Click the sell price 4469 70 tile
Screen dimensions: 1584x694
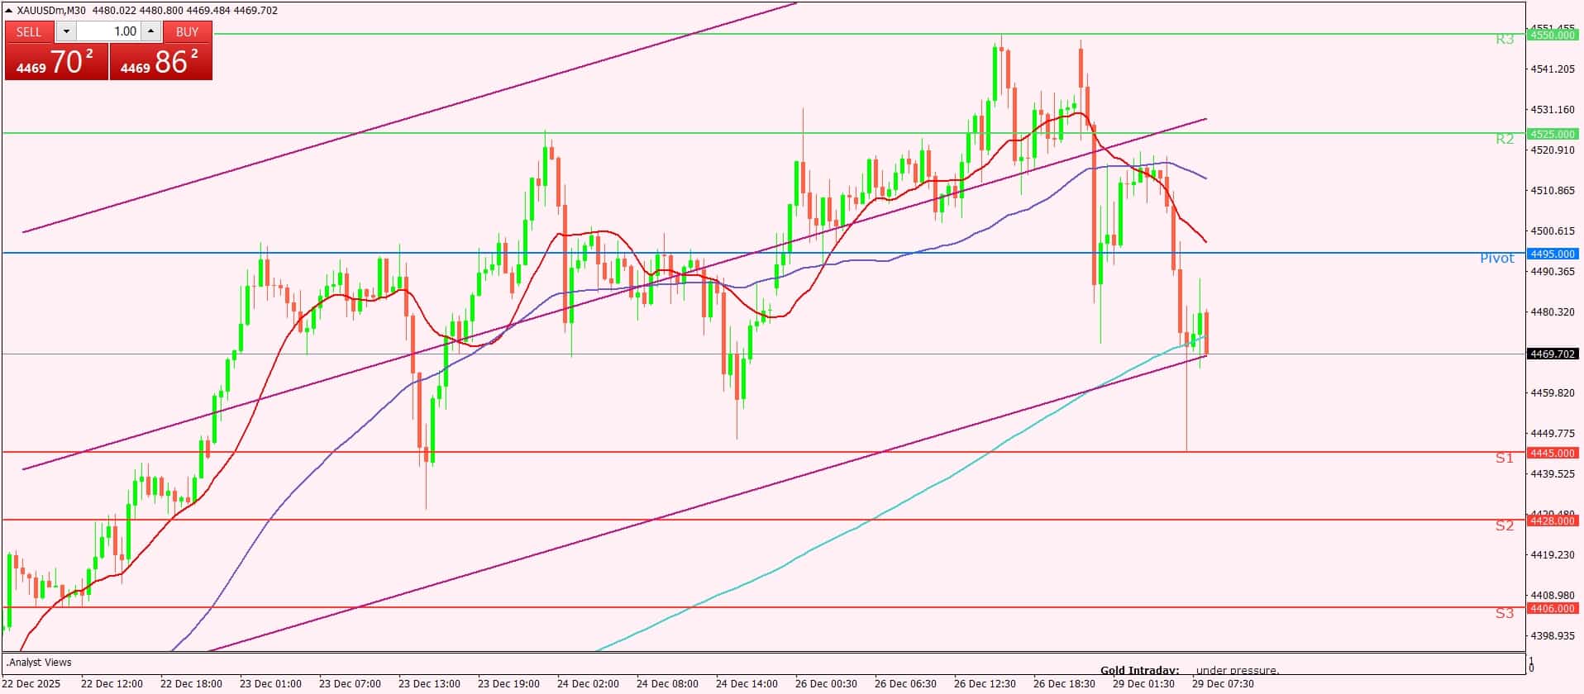point(56,62)
